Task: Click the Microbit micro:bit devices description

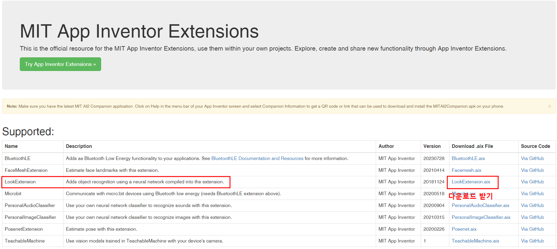Action: [173, 194]
